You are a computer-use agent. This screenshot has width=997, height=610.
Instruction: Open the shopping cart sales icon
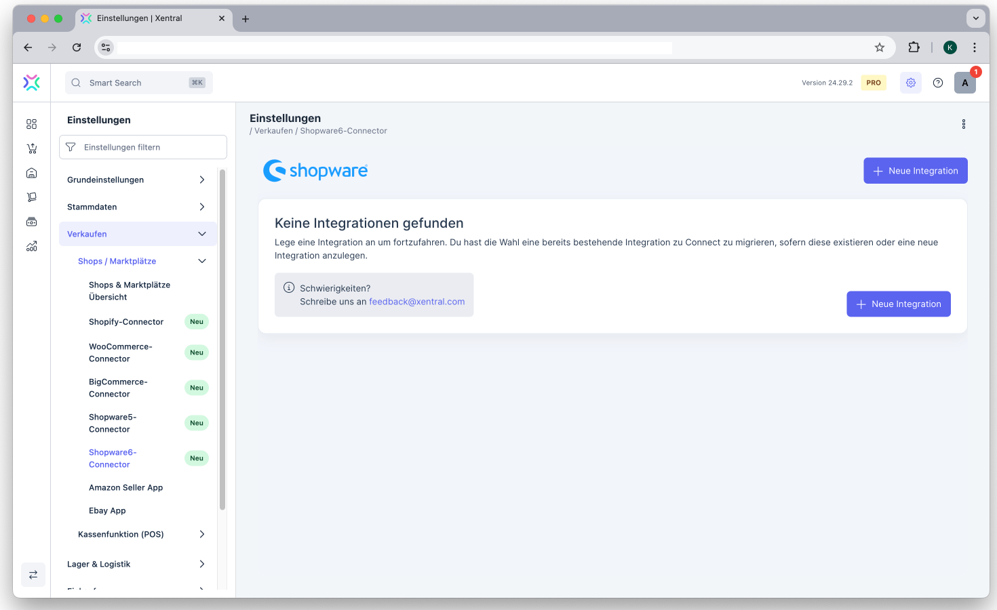pos(31,148)
